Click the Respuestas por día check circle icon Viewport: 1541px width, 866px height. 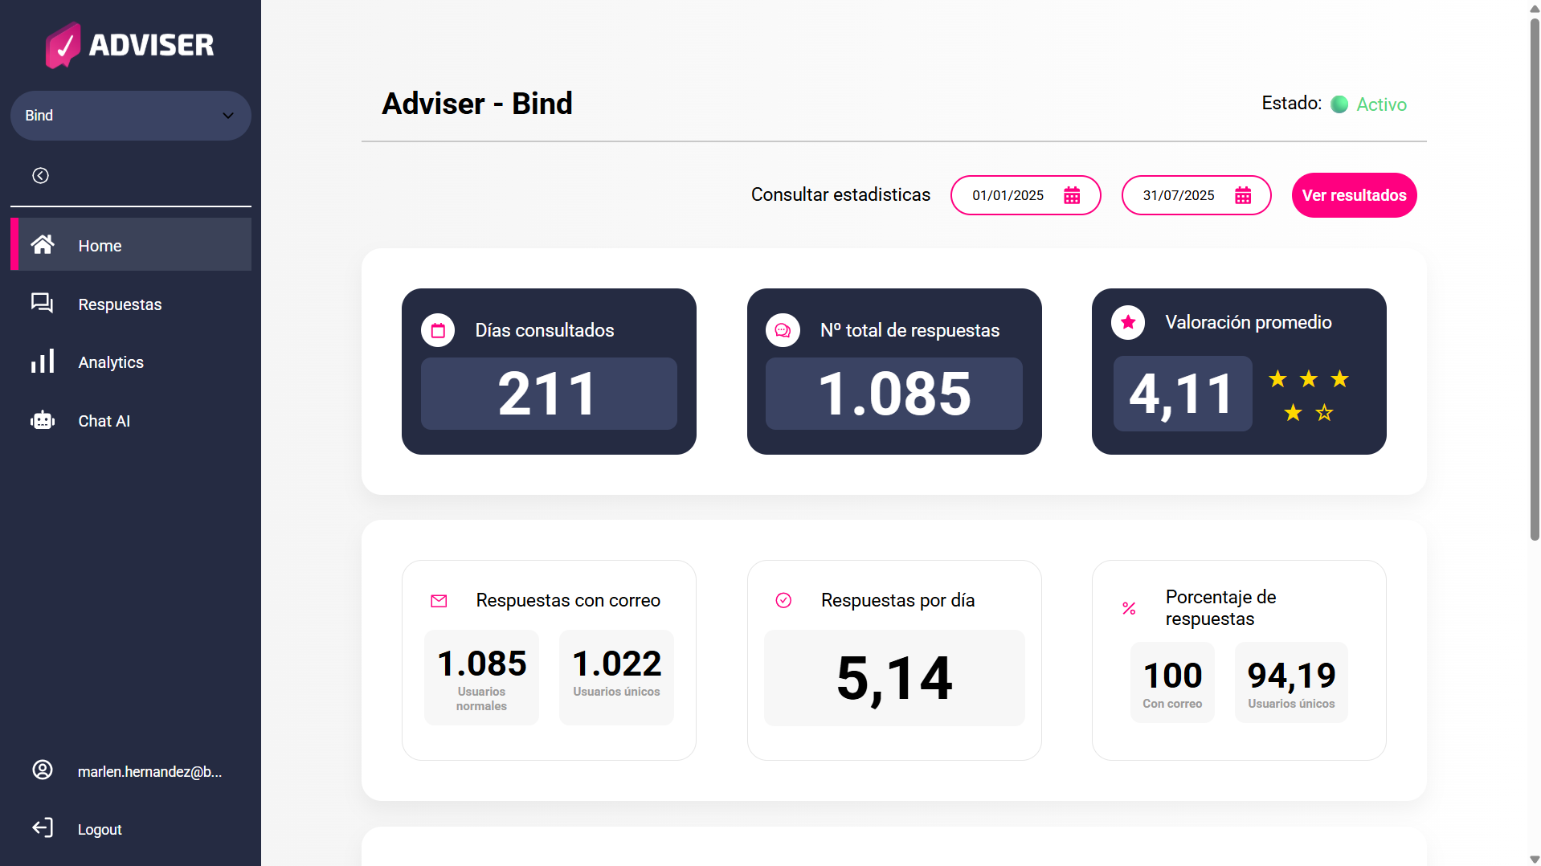pos(783,600)
